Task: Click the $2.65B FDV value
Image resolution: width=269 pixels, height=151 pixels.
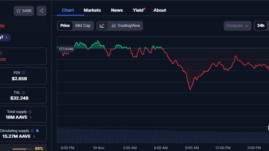Action: [x=19, y=79]
